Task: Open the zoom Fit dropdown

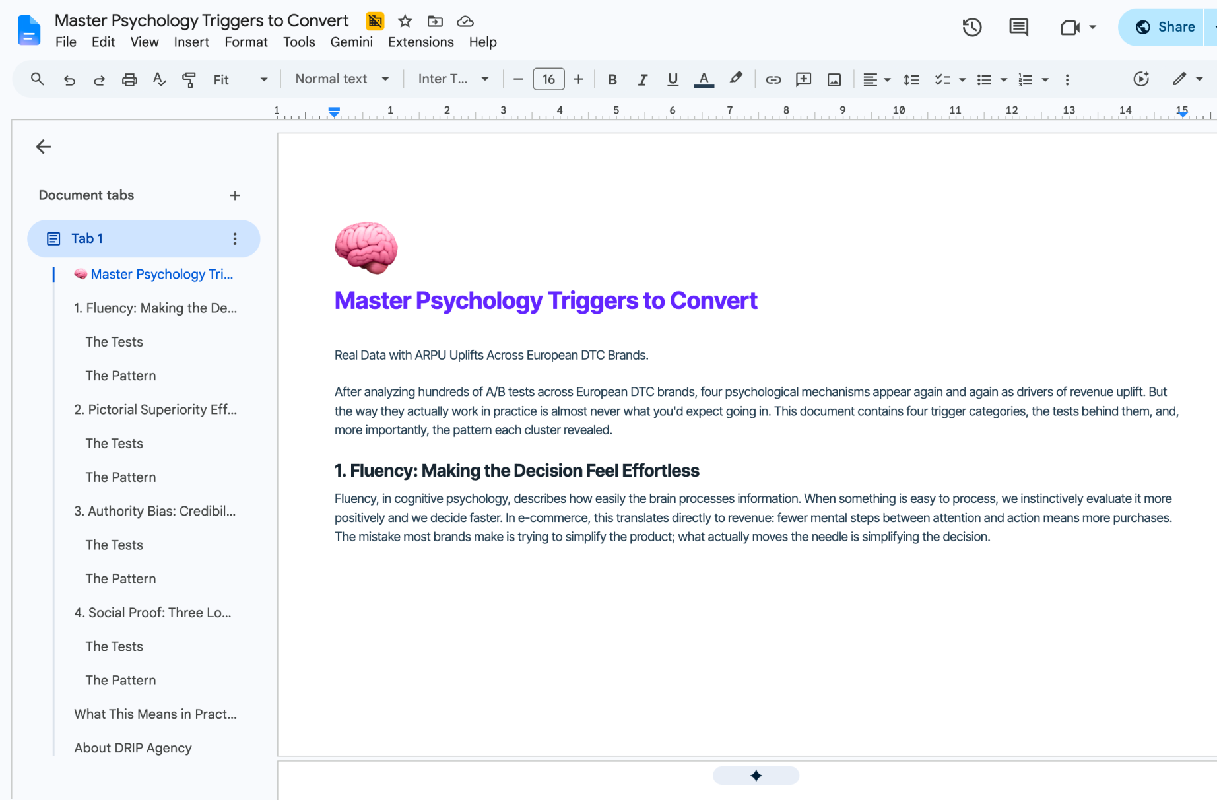Action: click(x=240, y=79)
